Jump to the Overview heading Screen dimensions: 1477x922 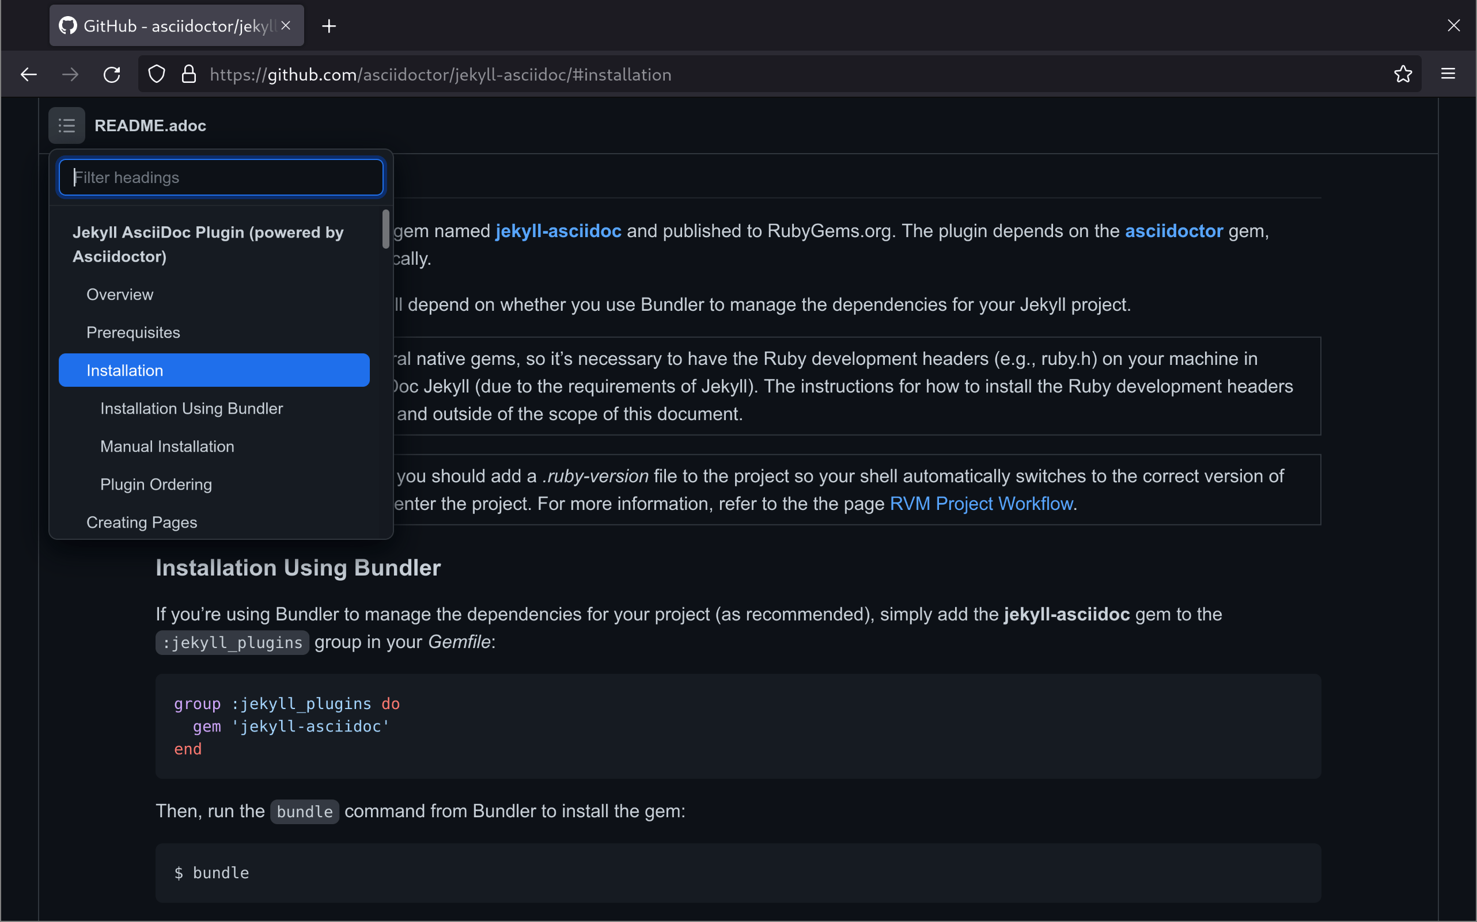pos(120,294)
